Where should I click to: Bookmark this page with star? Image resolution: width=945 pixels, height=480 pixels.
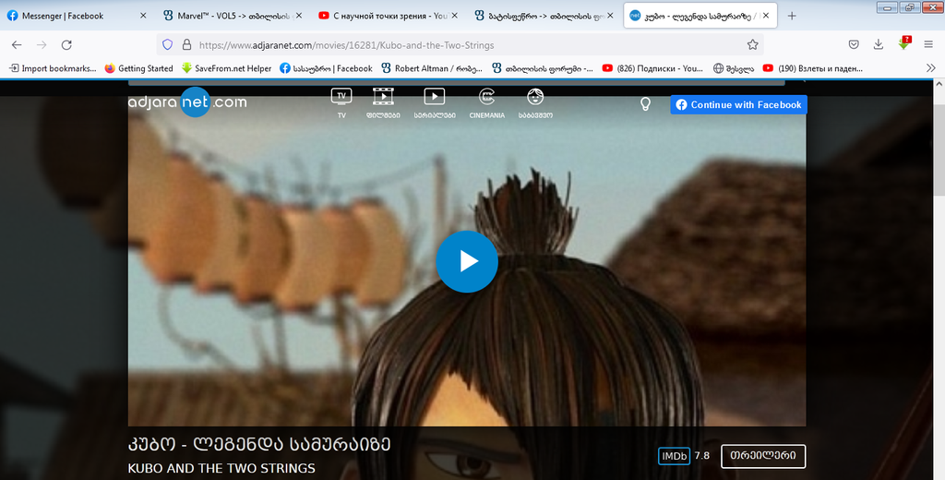click(752, 44)
